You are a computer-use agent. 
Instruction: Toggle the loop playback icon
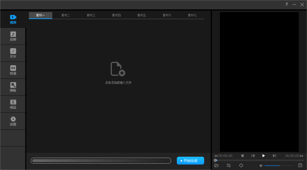(x=241, y=165)
